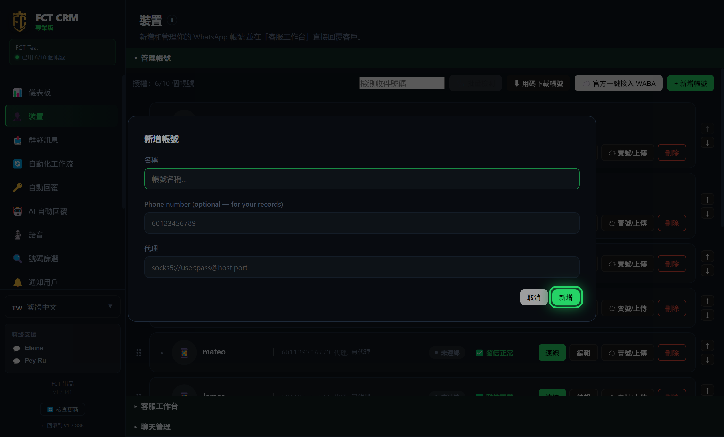Focus the 帳號名稱 name field
This screenshot has height=437, width=724.
click(362, 179)
